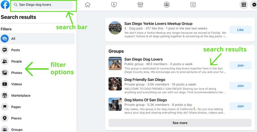Expand groups with See more
Screen dimensions: 257x132
click(180, 123)
